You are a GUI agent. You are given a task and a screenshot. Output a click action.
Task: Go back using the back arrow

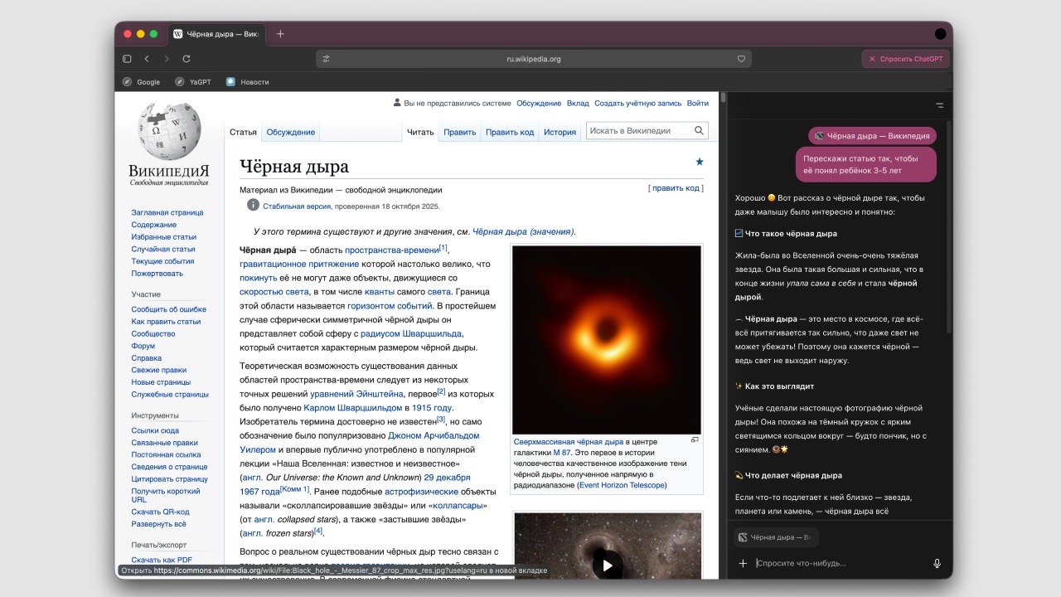tap(147, 59)
